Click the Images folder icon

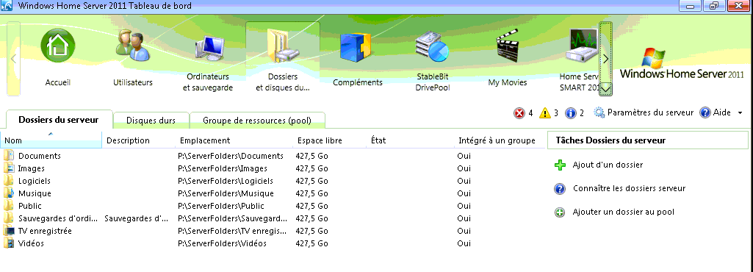[9, 168]
